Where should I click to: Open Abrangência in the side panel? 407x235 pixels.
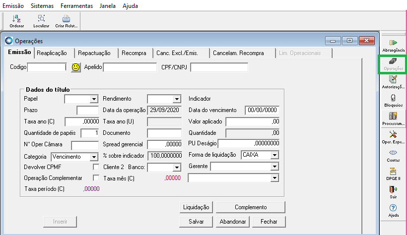click(x=393, y=46)
